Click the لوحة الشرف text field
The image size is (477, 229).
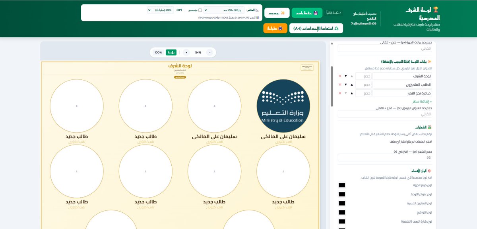tap(403, 76)
